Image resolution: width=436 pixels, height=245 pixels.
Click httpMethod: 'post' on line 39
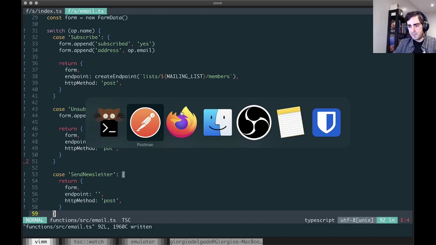(x=93, y=83)
